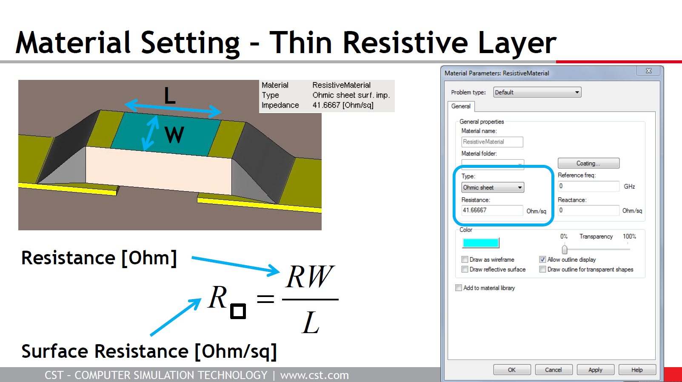This screenshot has height=382, width=682.
Task: Expand the Material folder combo box
Action: [x=520, y=164]
